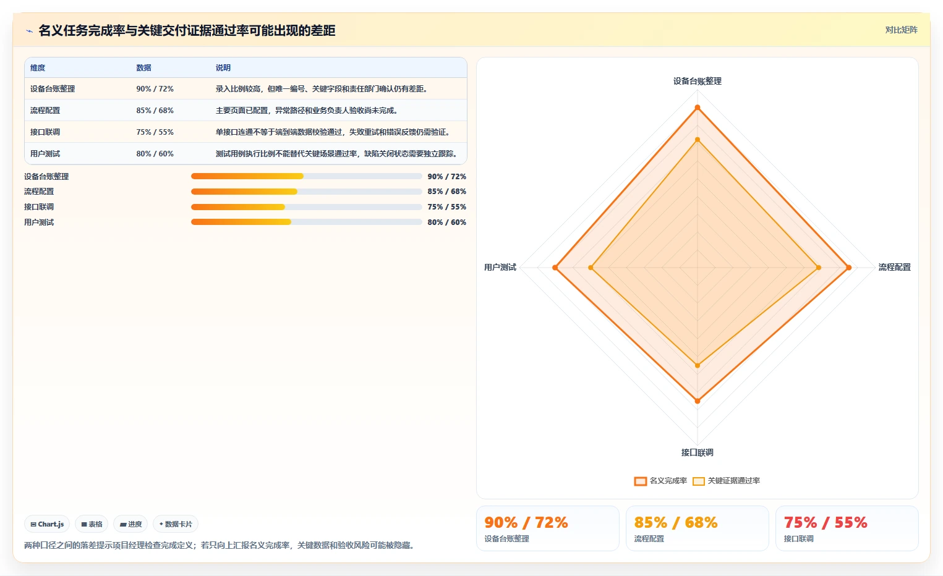Click outer radar point at 接口联调 axis

pos(698,401)
